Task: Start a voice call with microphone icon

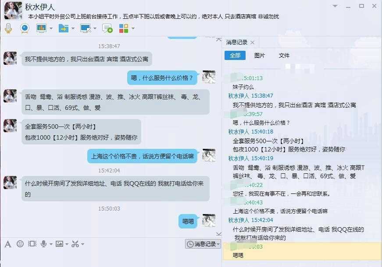Action: (8, 28)
